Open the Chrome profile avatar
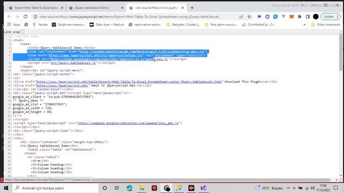The image size is (344, 193). coord(316,17)
